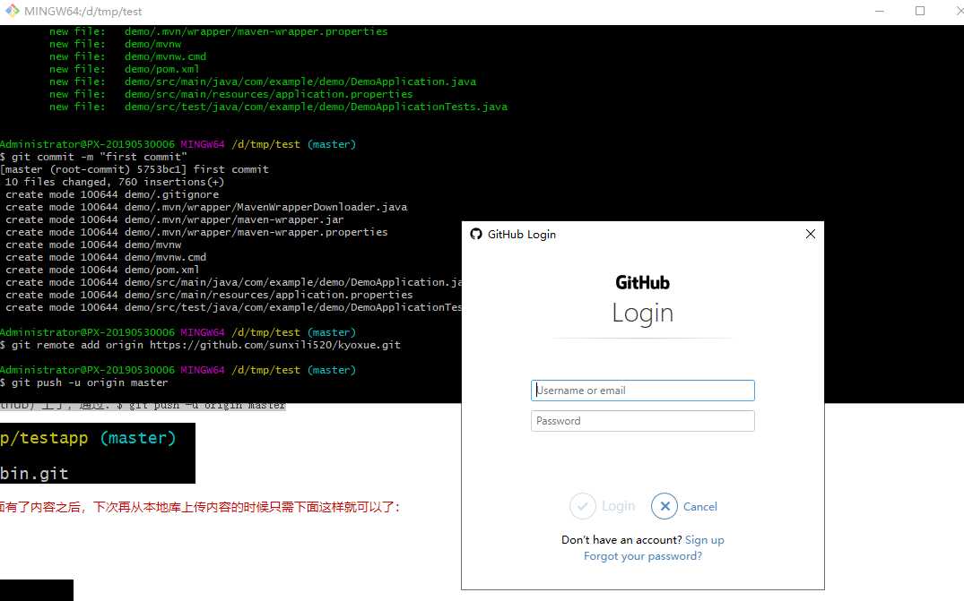Click the Git Bash icon in title bar
964x601 pixels.
pyautogui.click(x=13, y=11)
